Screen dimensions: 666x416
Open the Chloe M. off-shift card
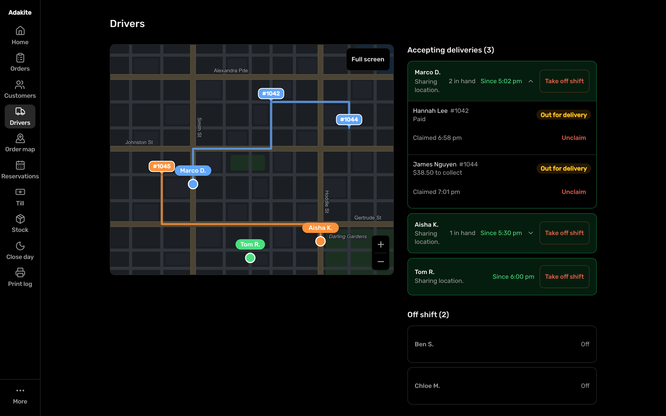(502, 386)
